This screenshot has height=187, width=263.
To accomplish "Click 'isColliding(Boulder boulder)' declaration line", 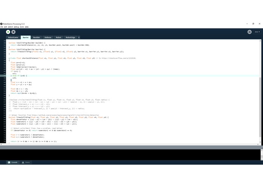I will 27,43.
